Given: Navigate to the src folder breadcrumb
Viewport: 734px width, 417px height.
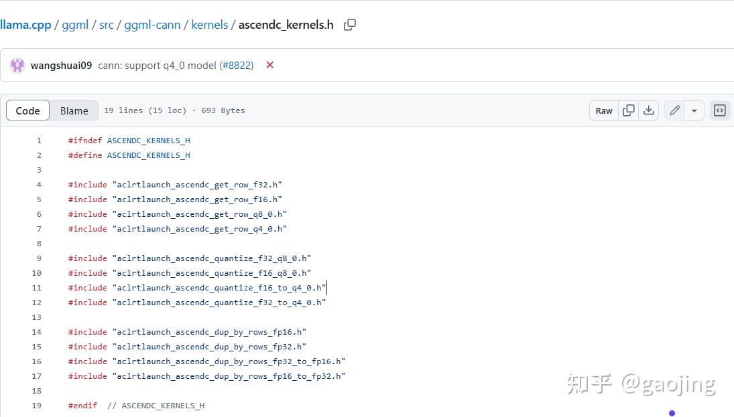Looking at the screenshot, I should 106,25.
